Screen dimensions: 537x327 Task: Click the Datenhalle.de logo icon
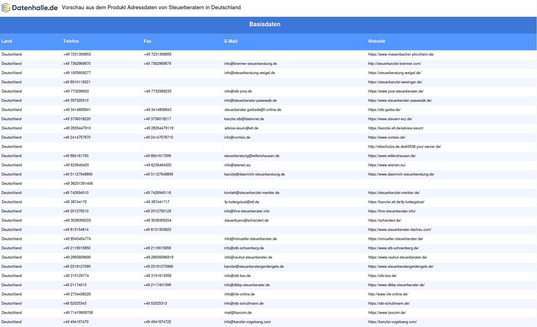tap(6, 8)
